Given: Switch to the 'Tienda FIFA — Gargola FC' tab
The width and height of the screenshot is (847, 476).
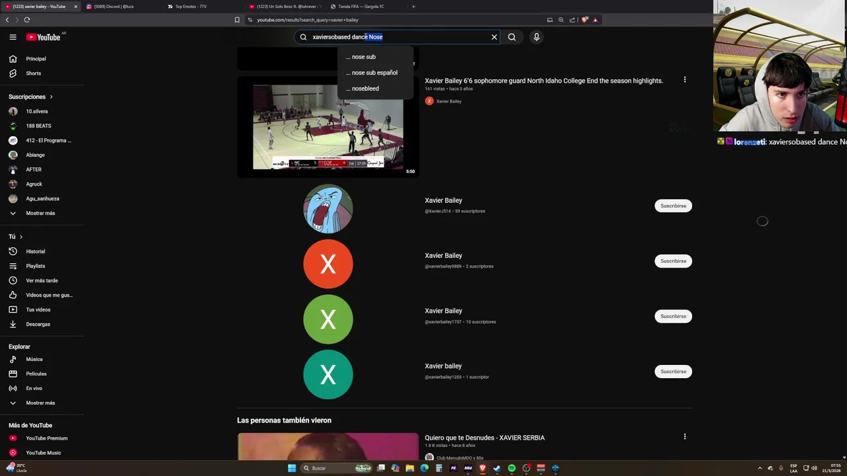Looking at the screenshot, I should (366, 7).
